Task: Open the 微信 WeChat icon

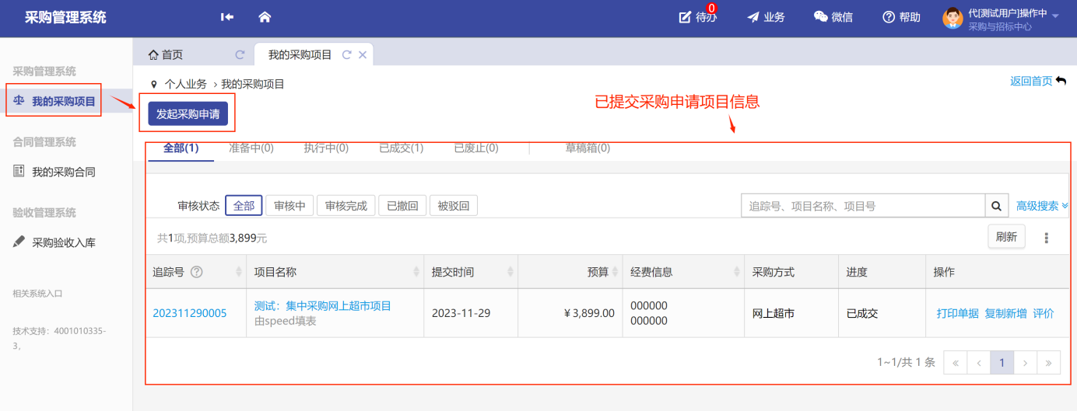Action: pyautogui.click(x=833, y=17)
